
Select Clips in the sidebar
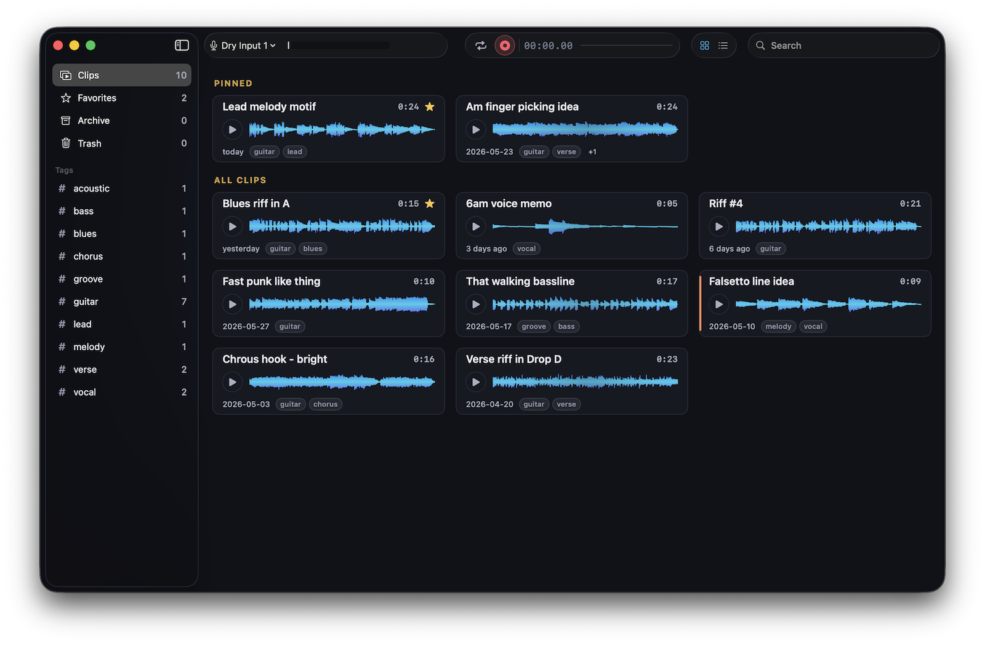122,75
